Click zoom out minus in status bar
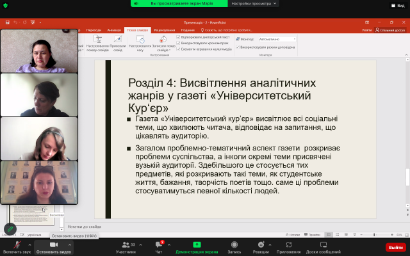 [x=361, y=235]
